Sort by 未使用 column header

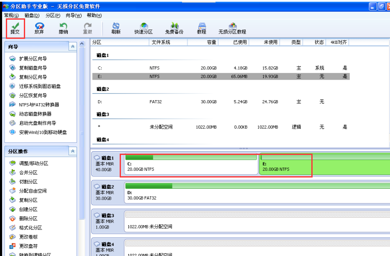pyautogui.click(x=264, y=42)
